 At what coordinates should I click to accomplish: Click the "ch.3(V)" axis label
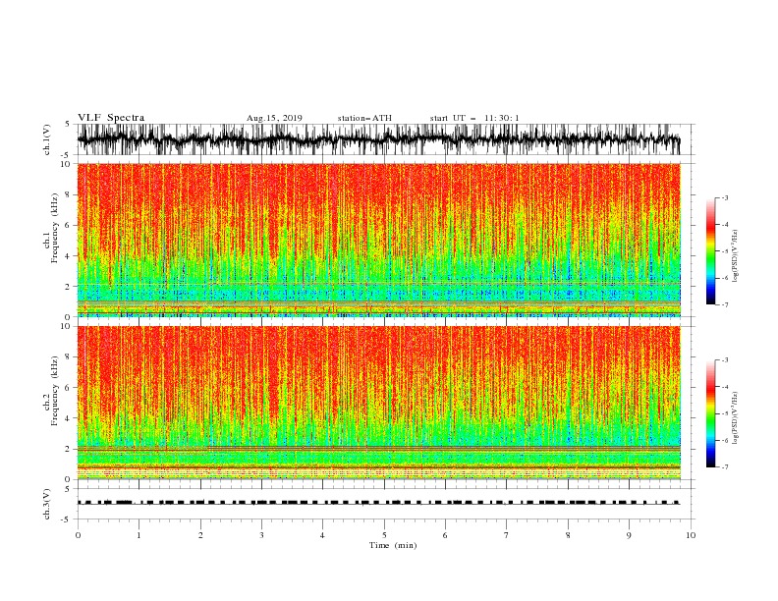[x=47, y=504]
